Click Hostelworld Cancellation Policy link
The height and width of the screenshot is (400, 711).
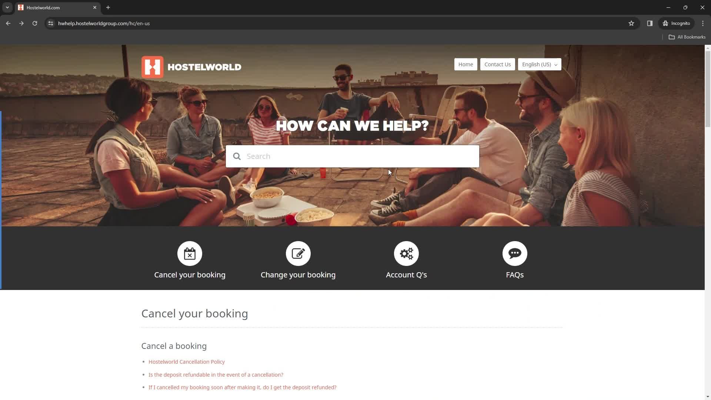[187, 362]
